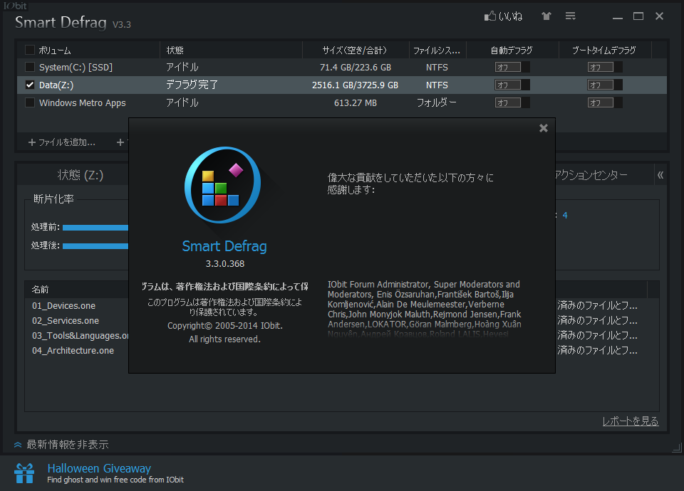This screenshot has height=491, width=684.
Task: Open the giveaway shirt icon near the top right
Action: click(x=546, y=16)
